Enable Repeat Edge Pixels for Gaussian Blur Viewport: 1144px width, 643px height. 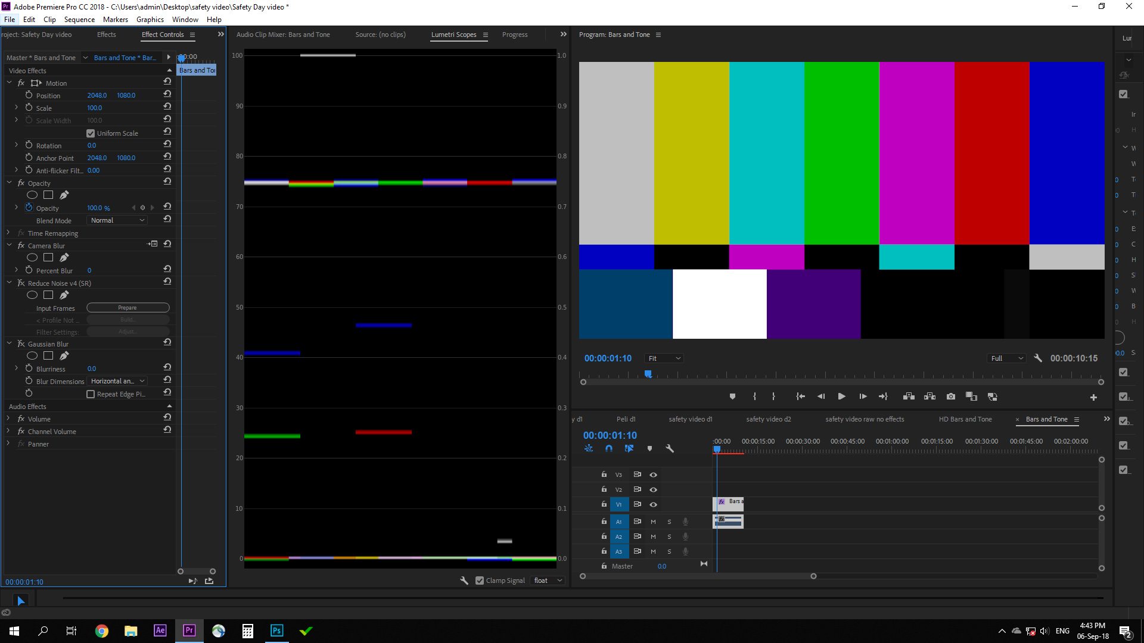91,394
